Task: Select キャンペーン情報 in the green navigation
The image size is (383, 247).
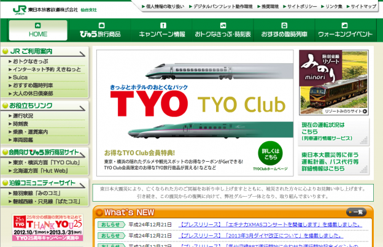Action: (x=161, y=30)
